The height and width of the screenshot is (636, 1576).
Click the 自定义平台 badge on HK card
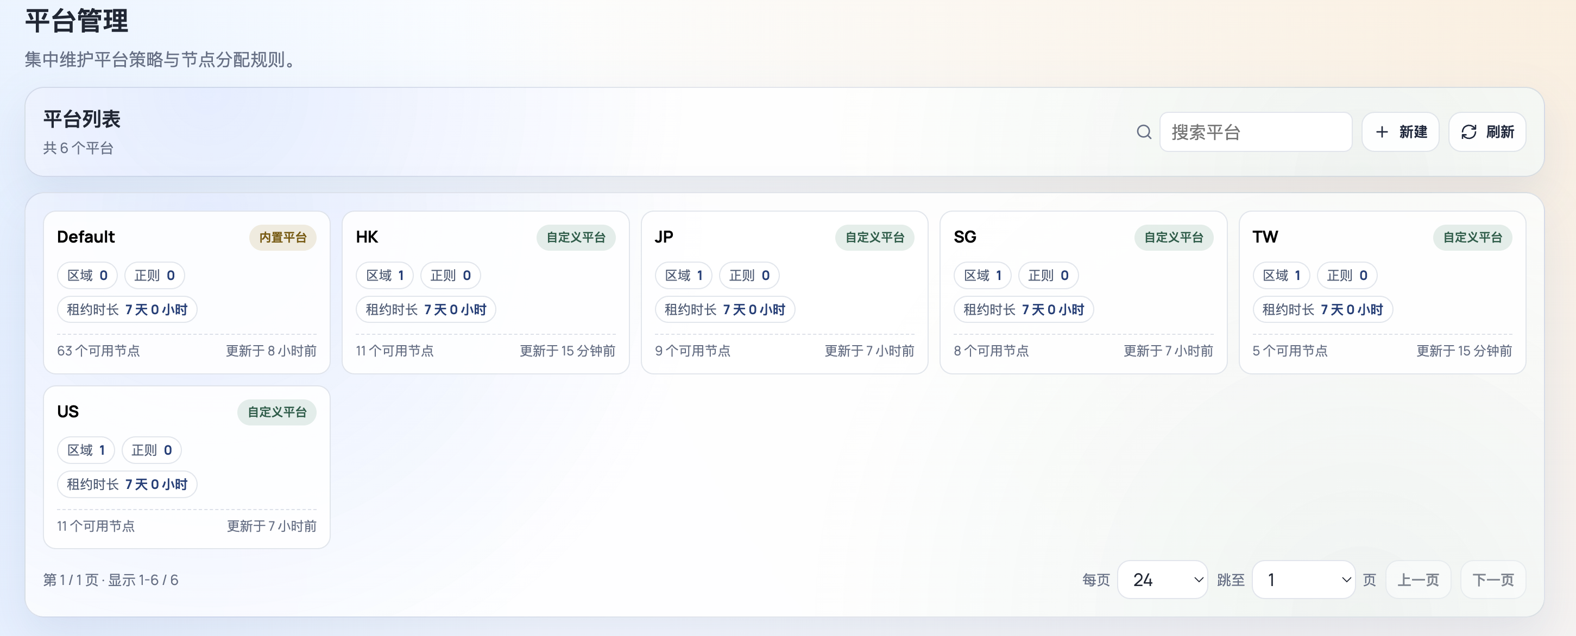pyautogui.click(x=576, y=237)
